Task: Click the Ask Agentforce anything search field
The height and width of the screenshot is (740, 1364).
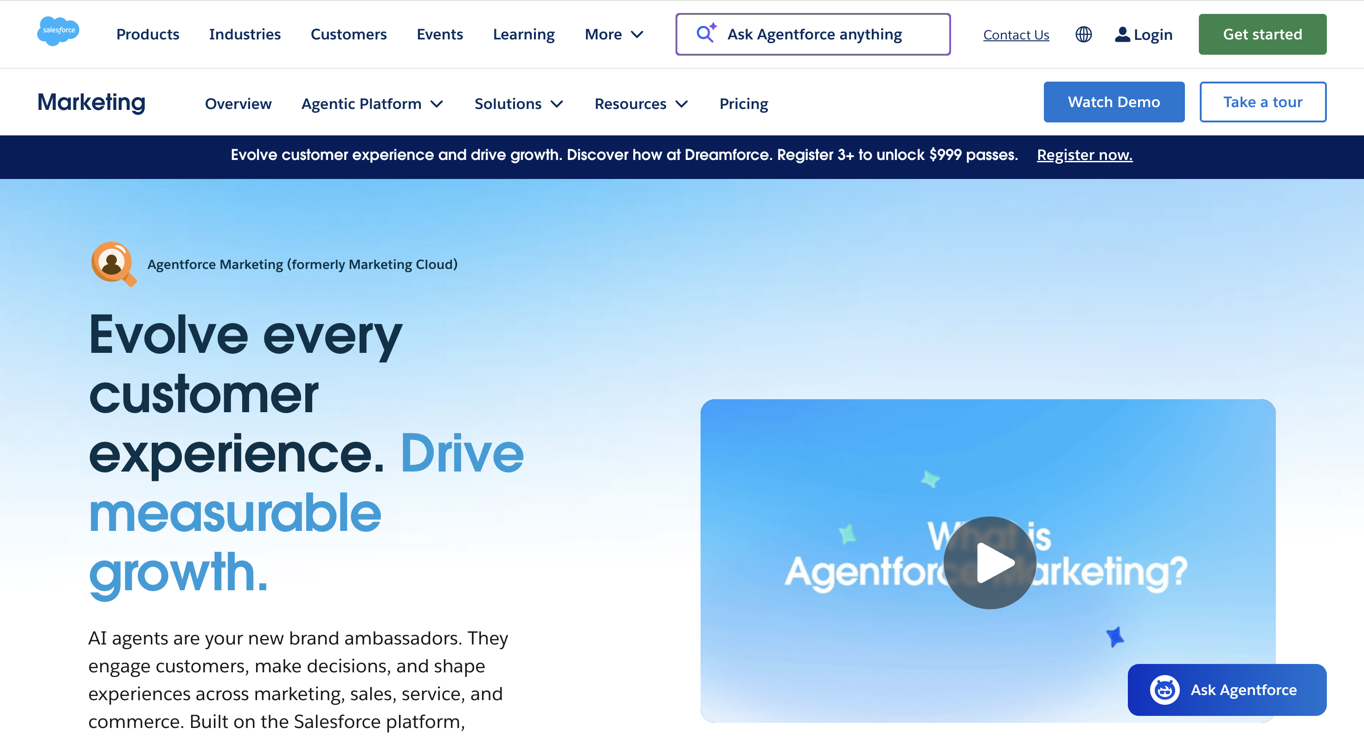Action: (x=813, y=34)
